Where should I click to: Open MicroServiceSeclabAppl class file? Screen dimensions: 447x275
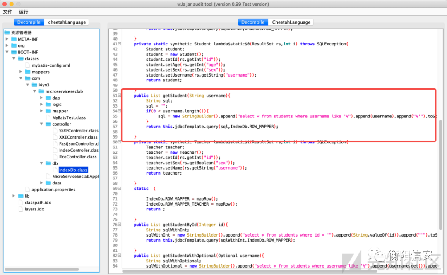click(75, 177)
